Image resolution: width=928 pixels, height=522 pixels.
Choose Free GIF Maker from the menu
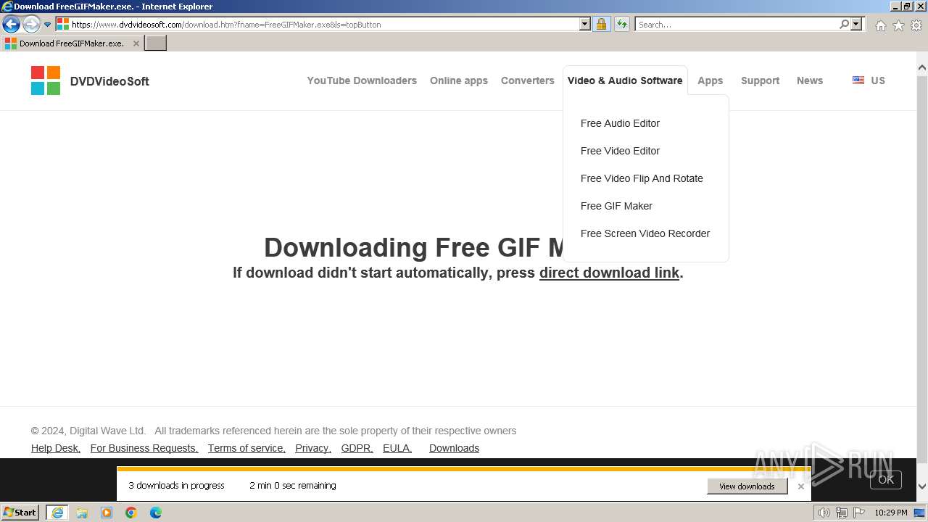pyautogui.click(x=616, y=206)
